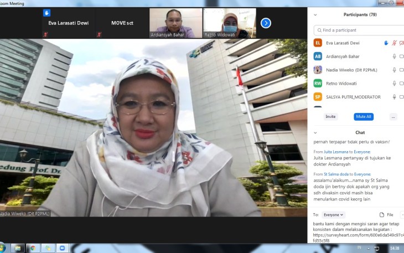Toggle microphone for Nadia Wiweko in list

coord(394,70)
